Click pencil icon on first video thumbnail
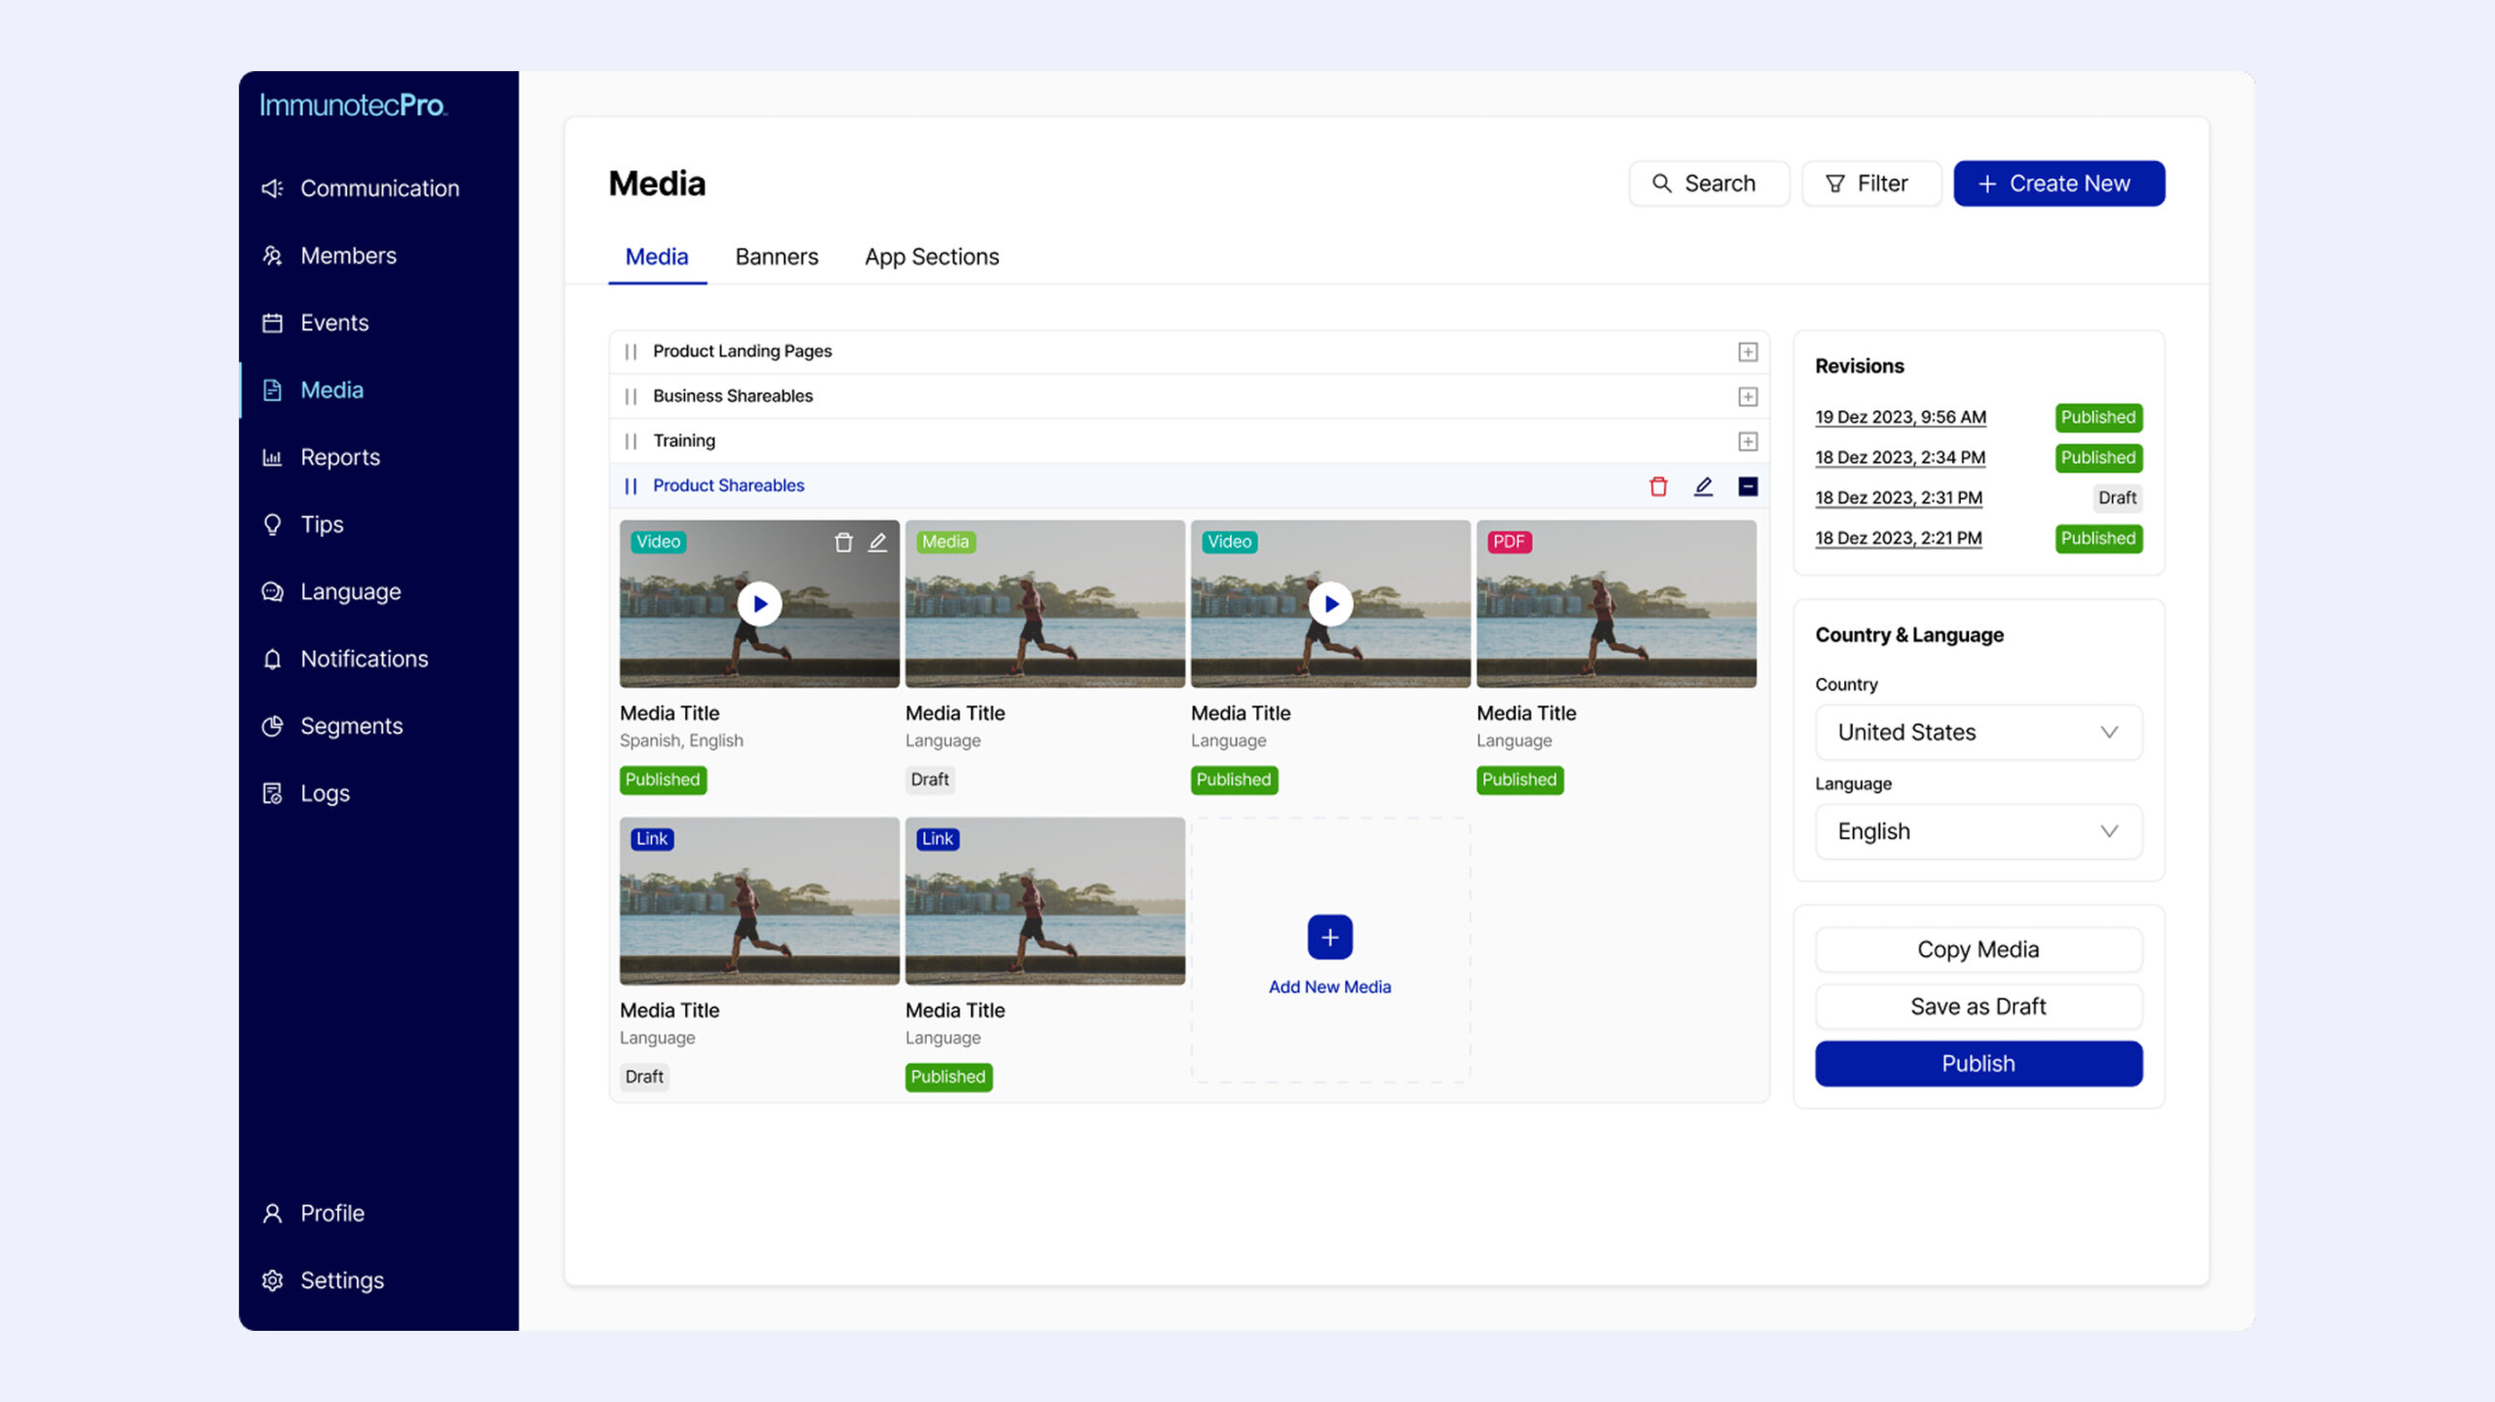 (x=877, y=543)
